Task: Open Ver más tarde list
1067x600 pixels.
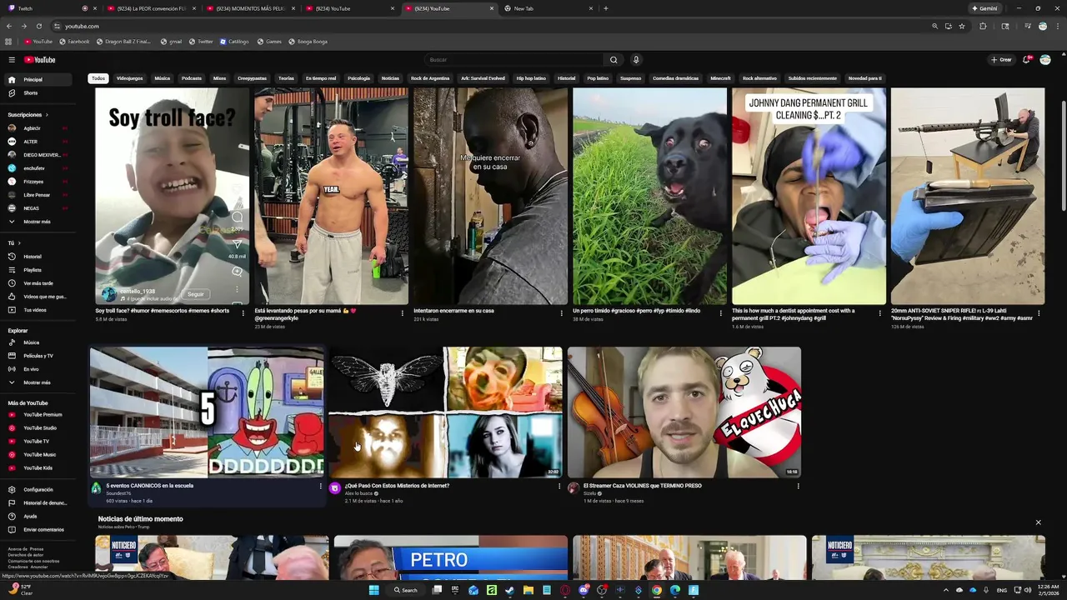Action: [x=38, y=283]
